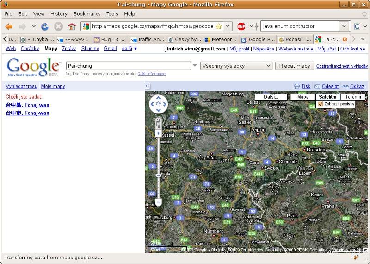Uncheck Zobrazit popisky checkbox
The height and width of the screenshot is (264, 370).
pyautogui.click(x=321, y=104)
